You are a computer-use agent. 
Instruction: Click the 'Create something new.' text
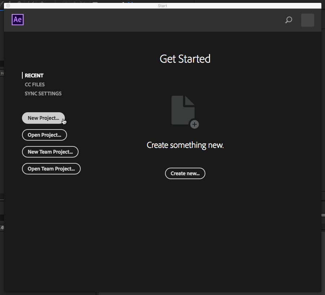pyautogui.click(x=185, y=145)
